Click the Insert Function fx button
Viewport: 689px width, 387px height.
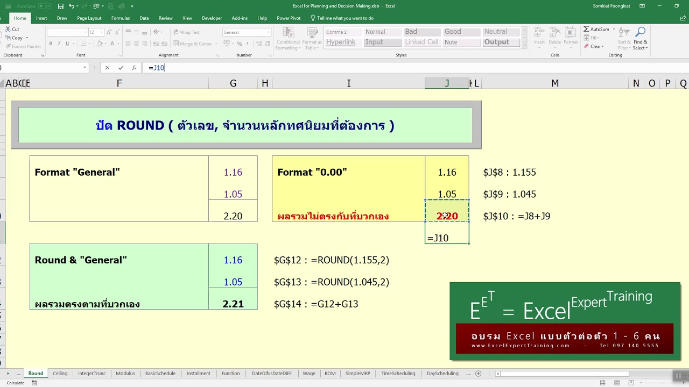pyautogui.click(x=134, y=68)
